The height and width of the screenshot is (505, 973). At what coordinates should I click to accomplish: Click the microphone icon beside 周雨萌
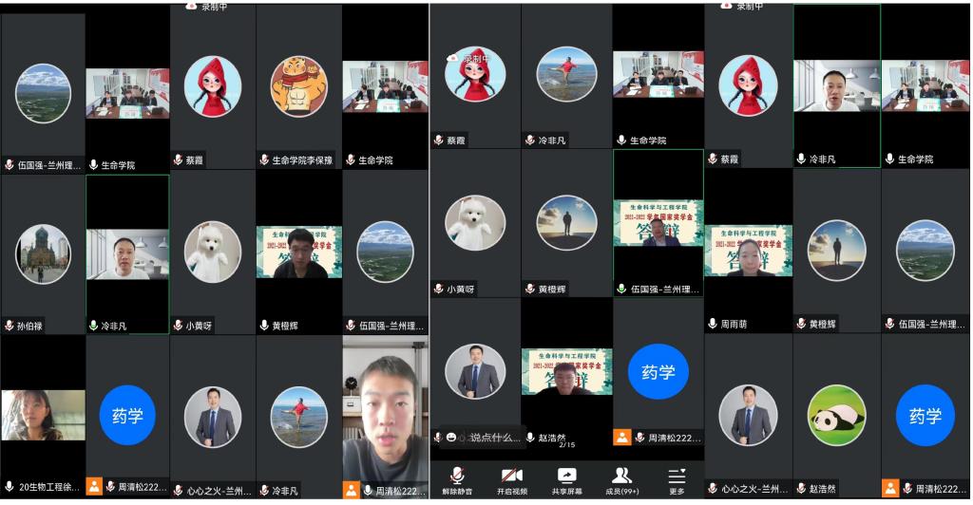coord(713,324)
